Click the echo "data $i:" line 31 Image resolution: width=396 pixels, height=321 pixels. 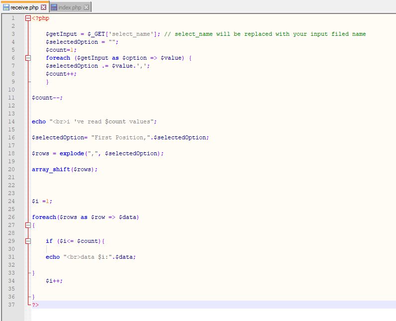[x=91, y=257]
